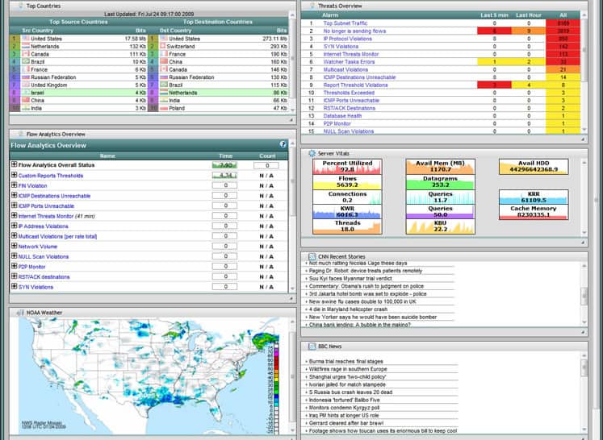
Task: Click the Threats Overview vertical scrollbar
Action: pyautogui.click(x=584, y=73)
